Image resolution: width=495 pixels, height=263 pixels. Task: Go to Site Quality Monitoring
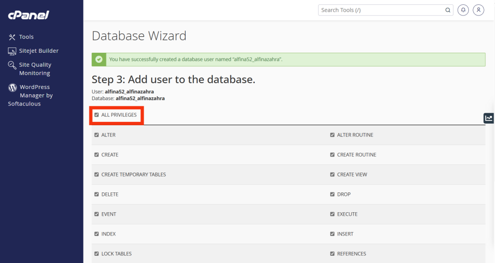[35, 69]
